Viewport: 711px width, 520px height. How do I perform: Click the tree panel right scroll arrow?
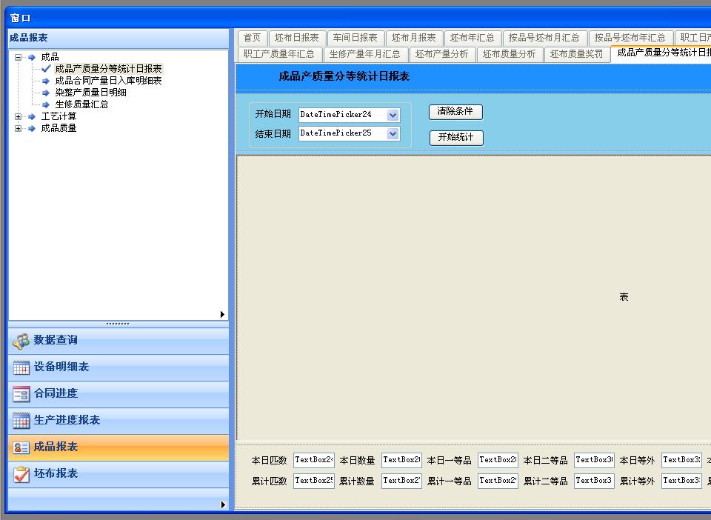coord(222,314)
